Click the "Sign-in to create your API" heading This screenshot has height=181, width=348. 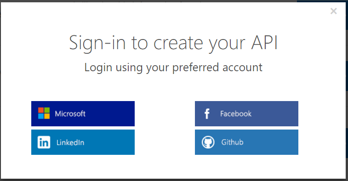[x=173, y=43]
